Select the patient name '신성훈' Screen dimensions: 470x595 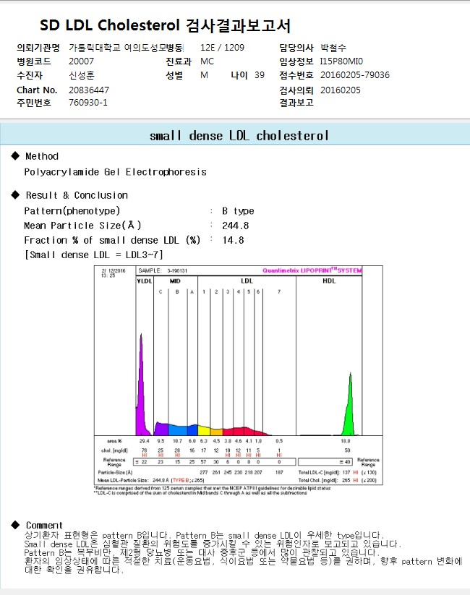pyautogui.click(x=81, y=75)
